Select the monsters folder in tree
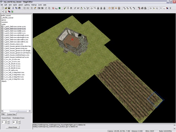This screenshot has height=132, width=176. 5,22
